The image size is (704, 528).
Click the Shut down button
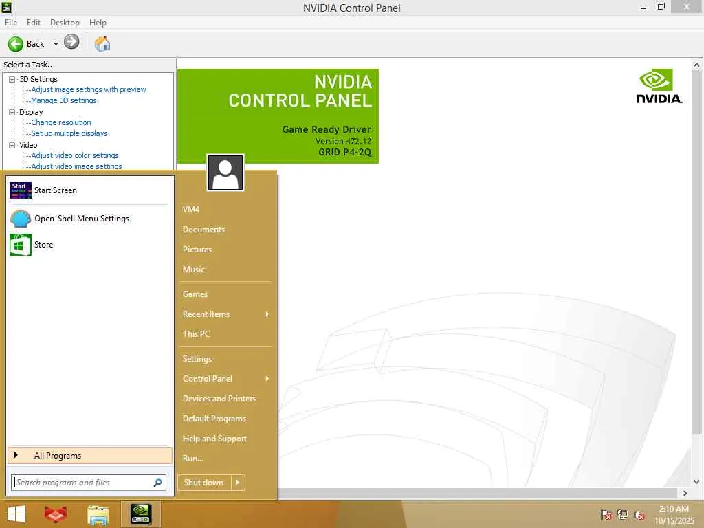click(x=204, y=483)
